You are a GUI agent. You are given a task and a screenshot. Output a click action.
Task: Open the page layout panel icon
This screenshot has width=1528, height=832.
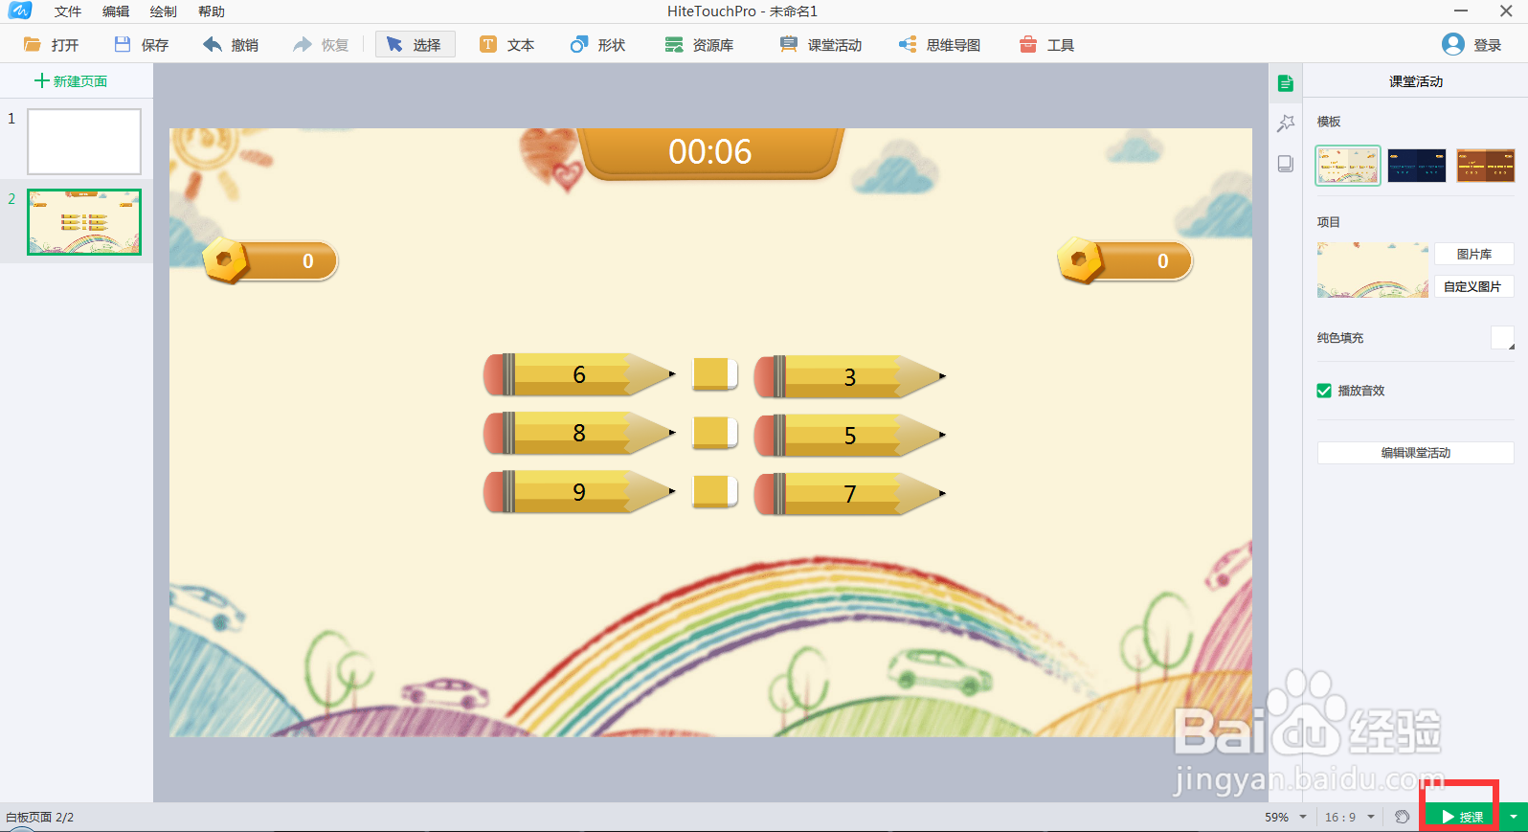pyautogui.click(x=1286, y=164)
